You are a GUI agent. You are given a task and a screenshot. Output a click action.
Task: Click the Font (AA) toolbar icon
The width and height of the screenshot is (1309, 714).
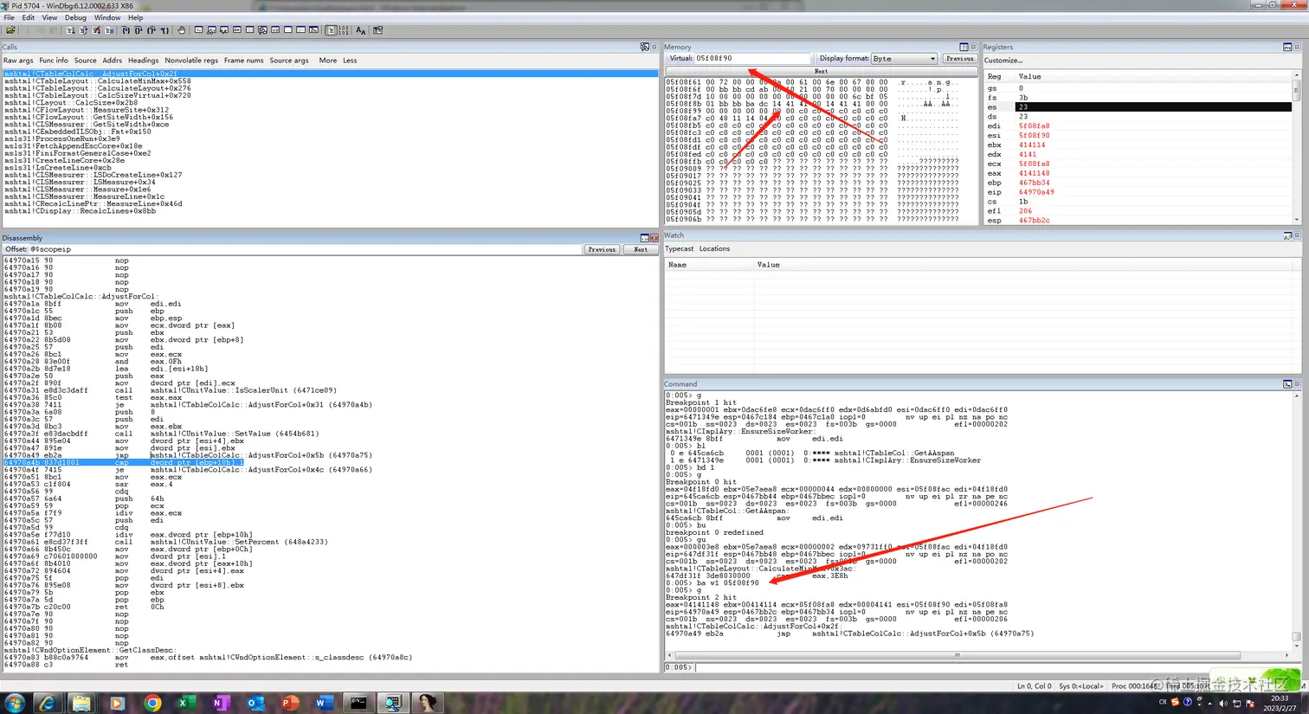361,30
